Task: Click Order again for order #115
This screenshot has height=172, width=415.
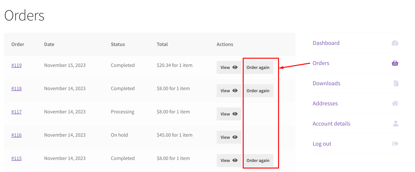Action: click(x=258, y=160)
